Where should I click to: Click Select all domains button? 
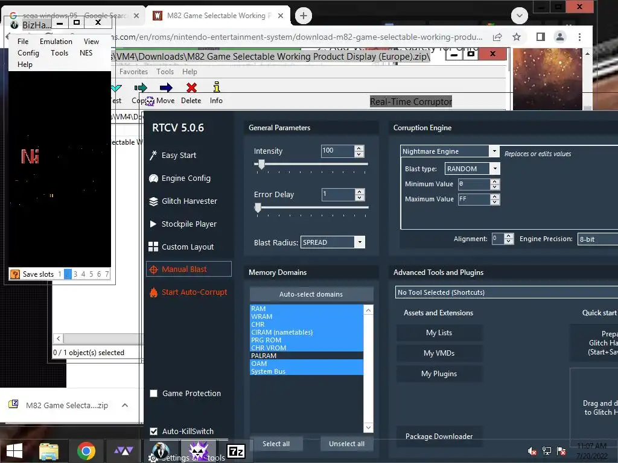pyautogui.click(x=276, y=444)
